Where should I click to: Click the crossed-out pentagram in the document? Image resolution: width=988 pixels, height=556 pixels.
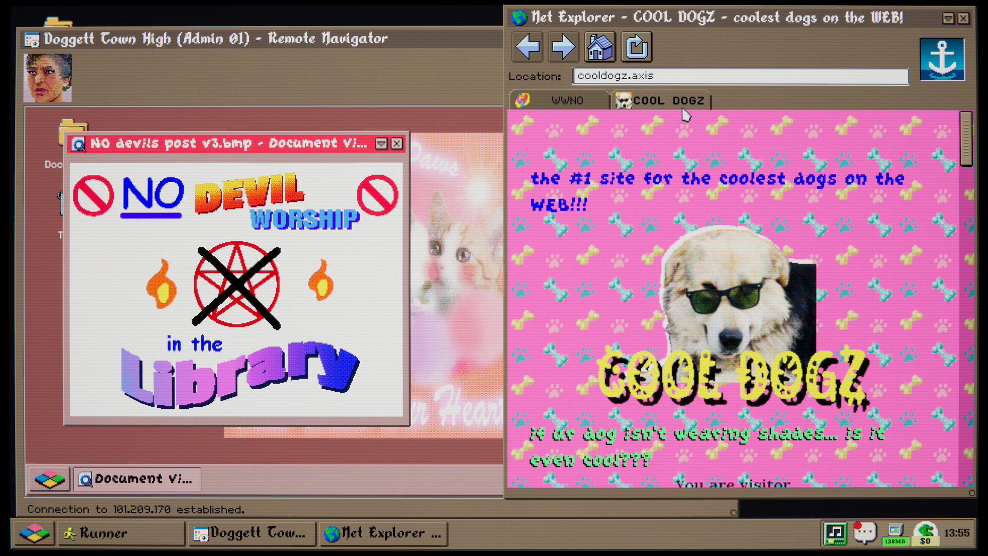[237, 285]
